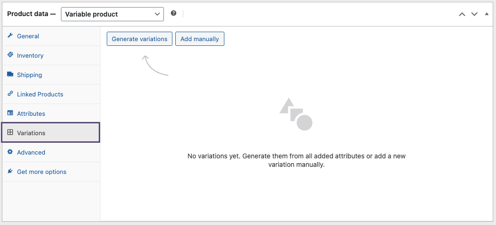Screen dimensions: 496x225
Task: Click the Attributes list icon
Action: pos(10,113)
